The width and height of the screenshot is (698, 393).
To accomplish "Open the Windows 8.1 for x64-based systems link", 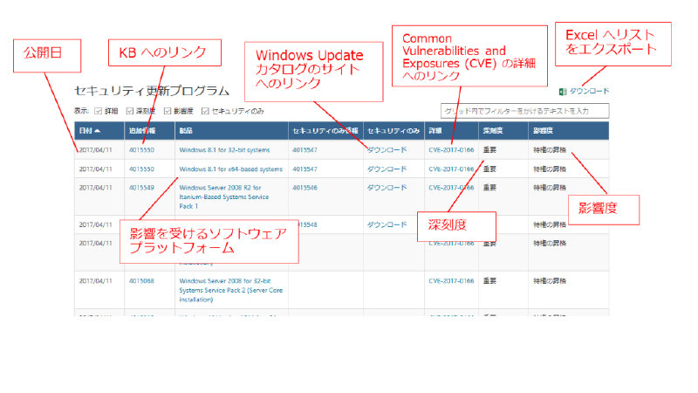I will tap(230, 169).
